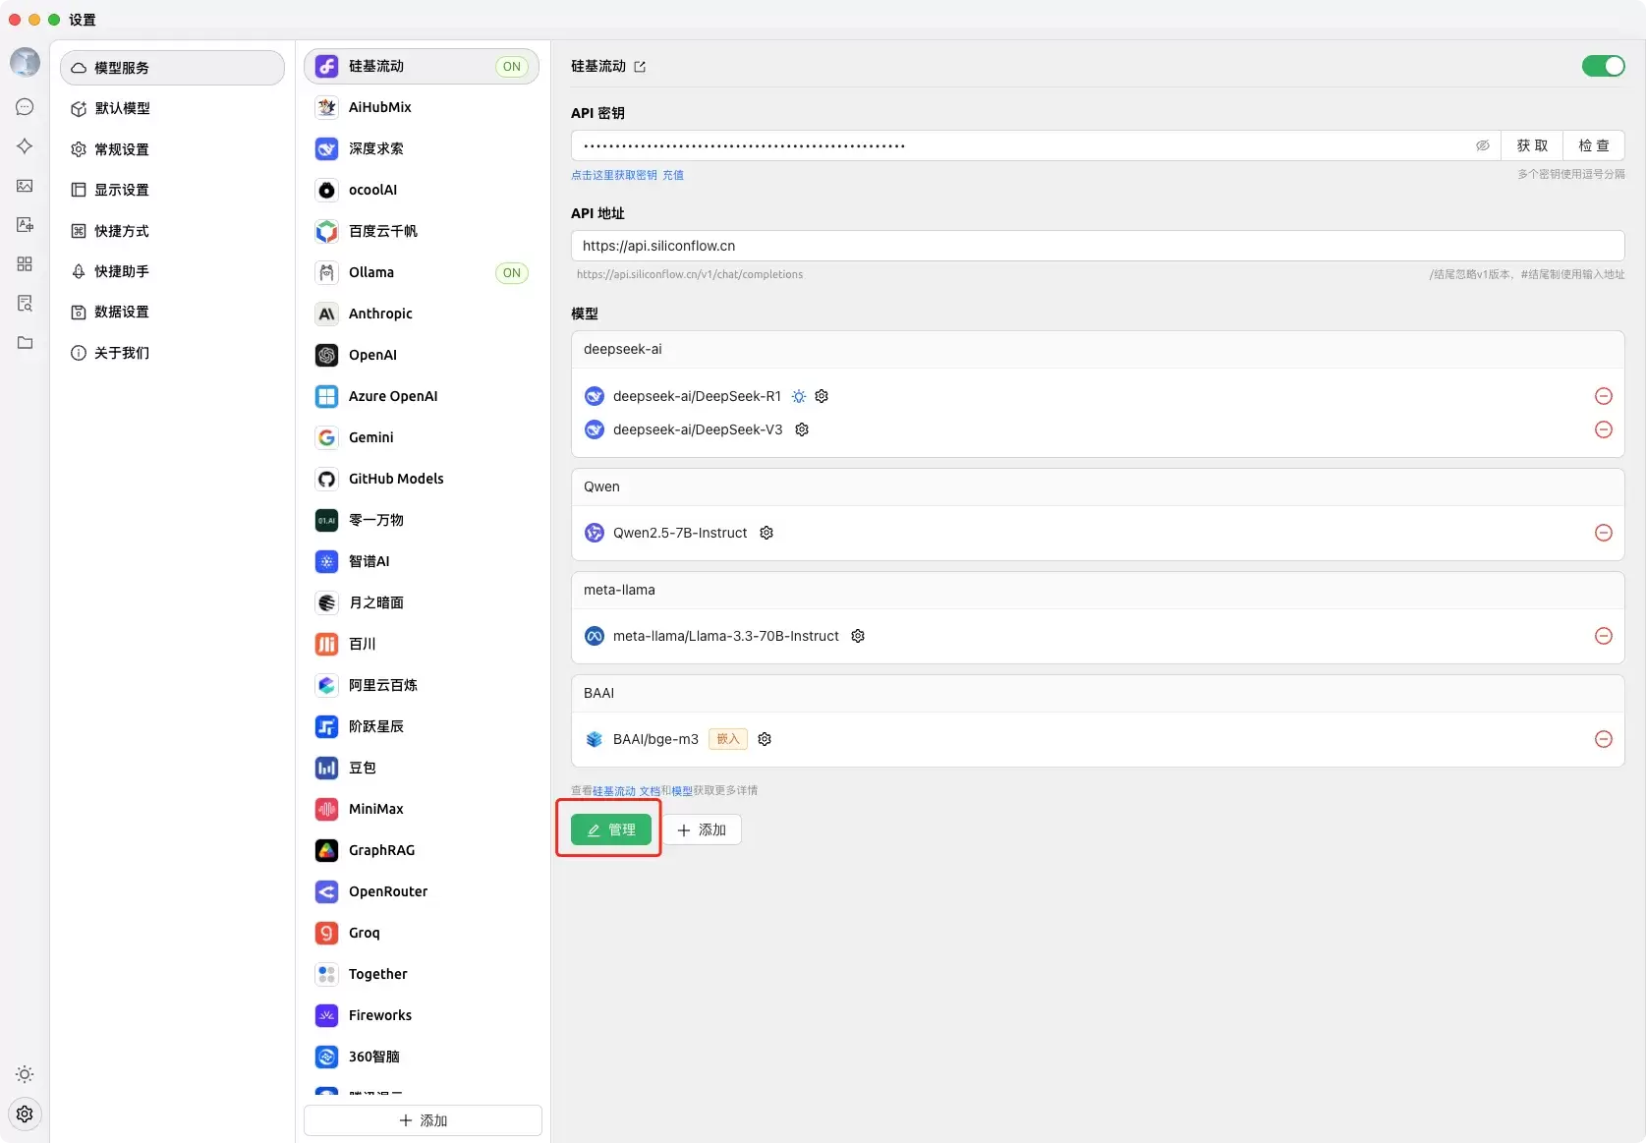Open the sparkle agents icon in sidebar
Image resolution: width=1646 pixels, height=1143 pixels.
[25, 146]
